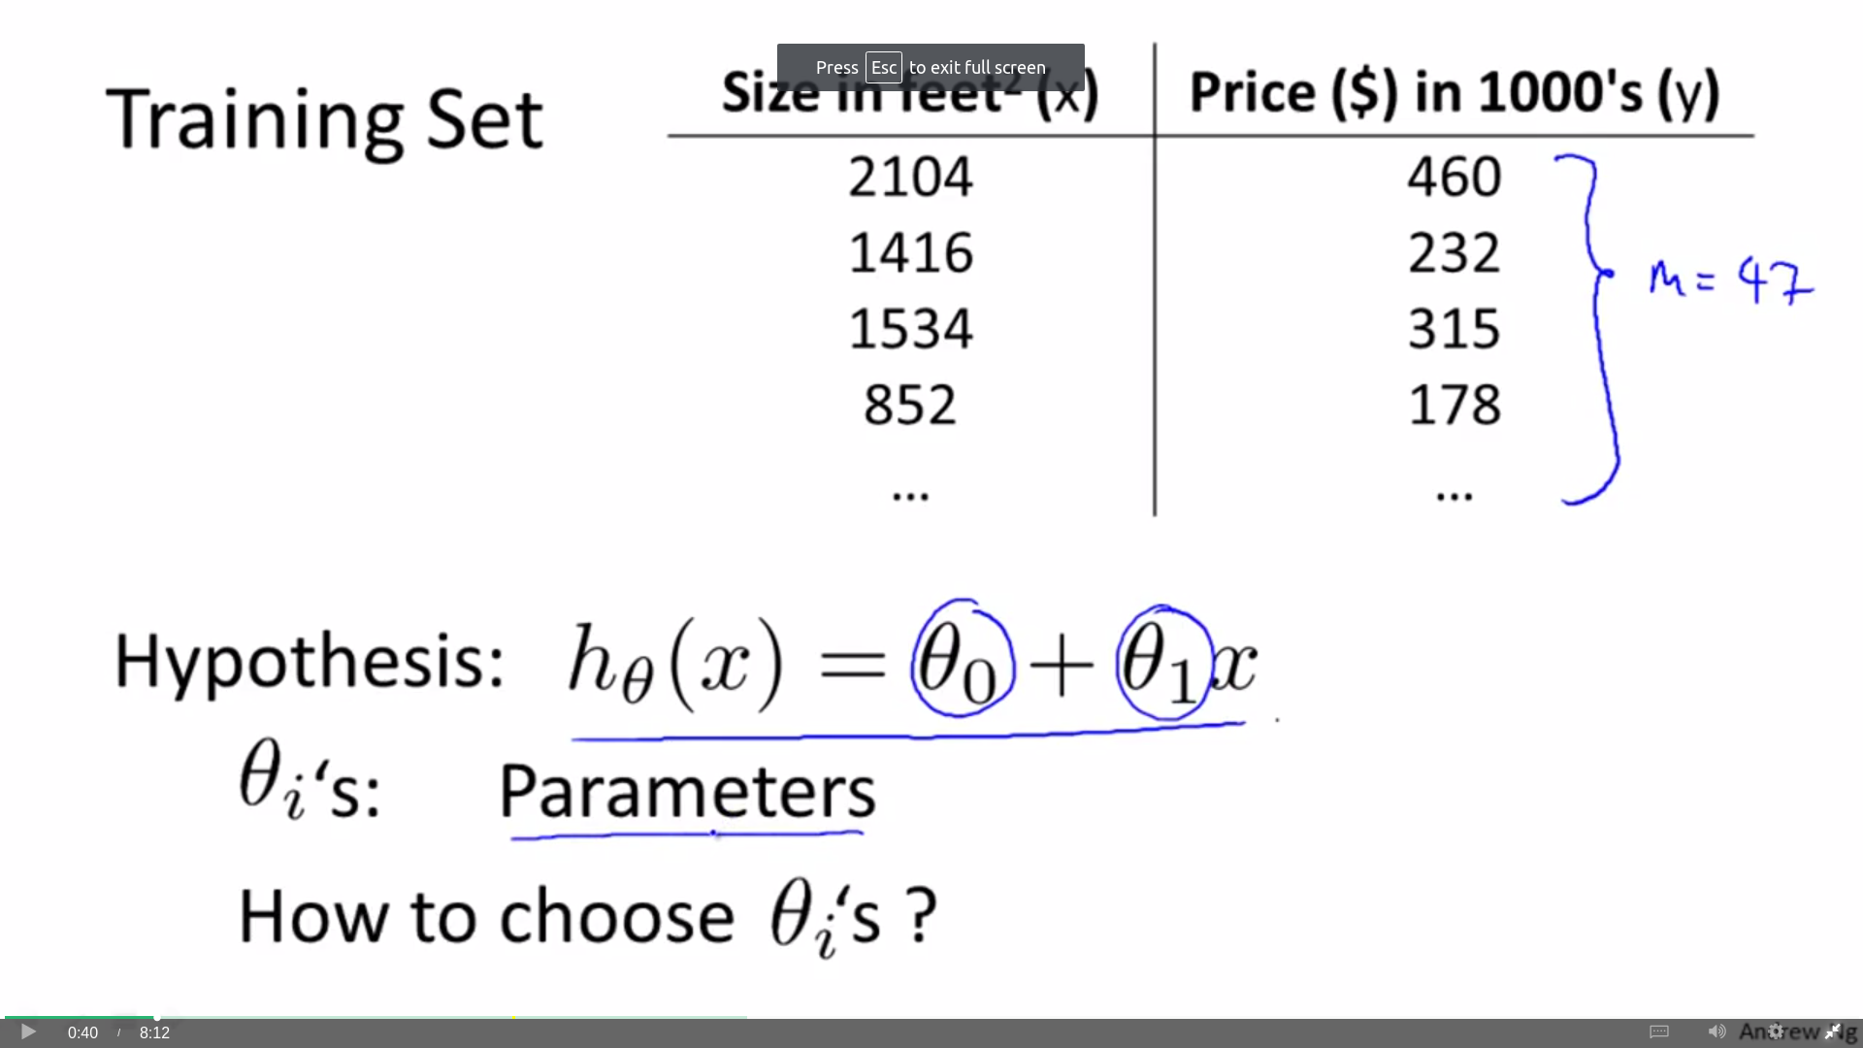
Task: Click the Esc key hint in the overlay
Action: click(883, 67)
